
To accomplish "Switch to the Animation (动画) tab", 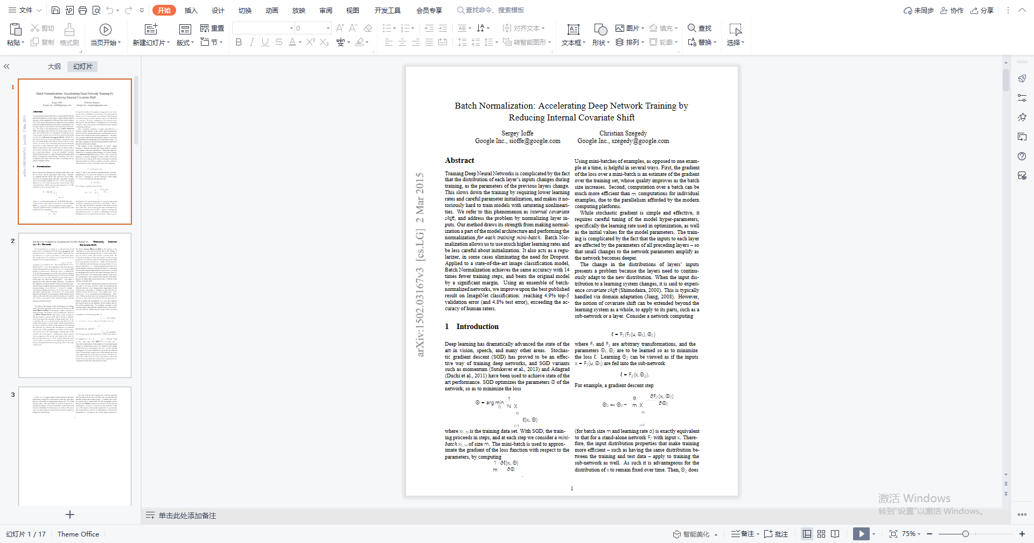I will pyautogui.click(x=272, y=10).
